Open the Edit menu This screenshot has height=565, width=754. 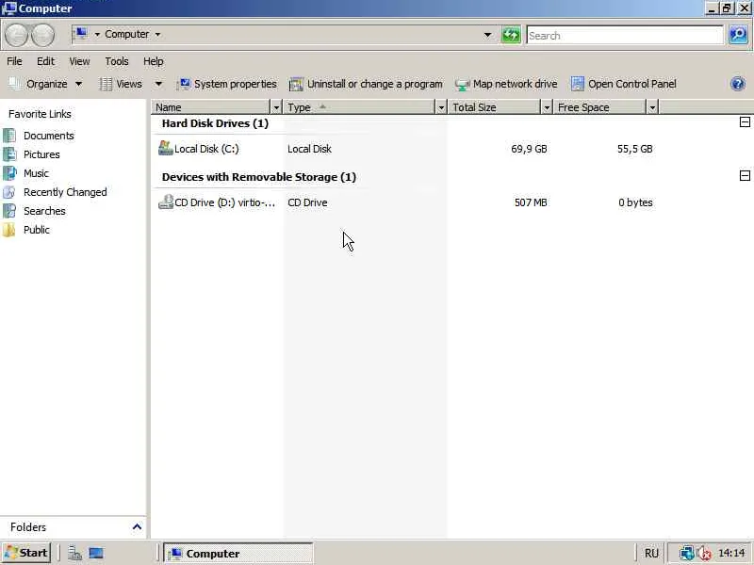tap(45, 61)
